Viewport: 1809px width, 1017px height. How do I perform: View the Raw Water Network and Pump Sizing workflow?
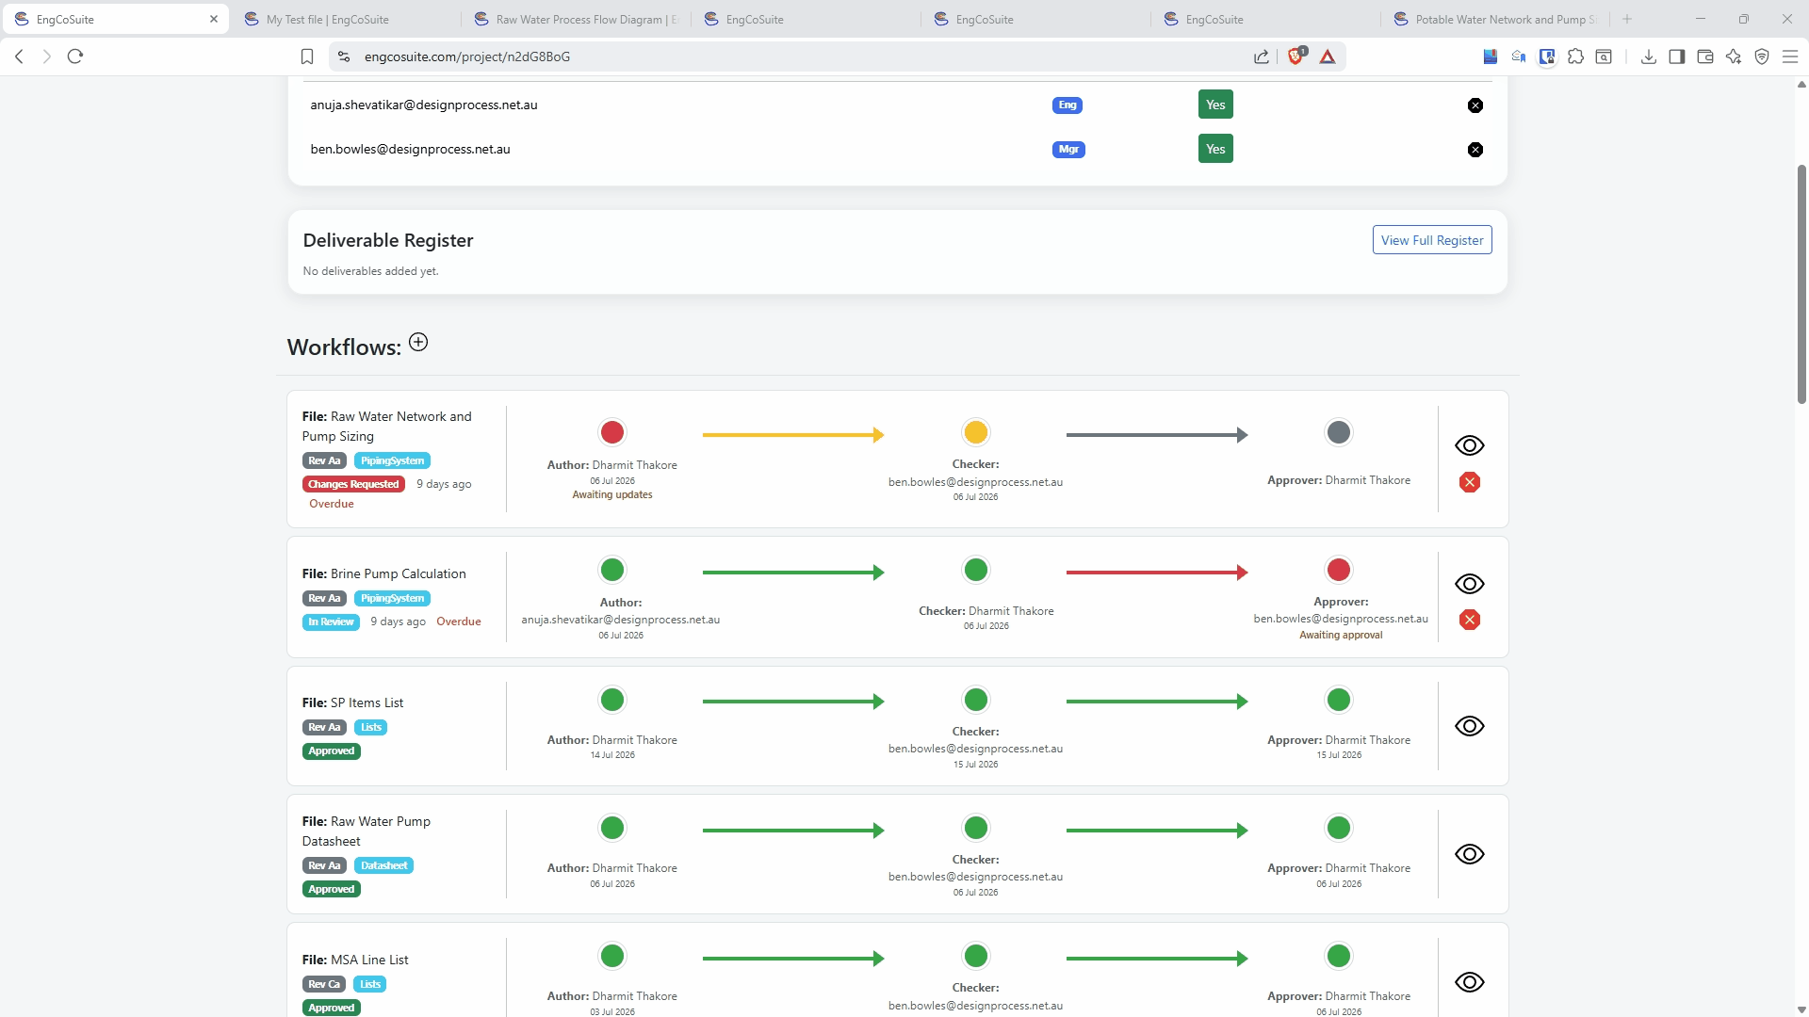point(1469,445)
